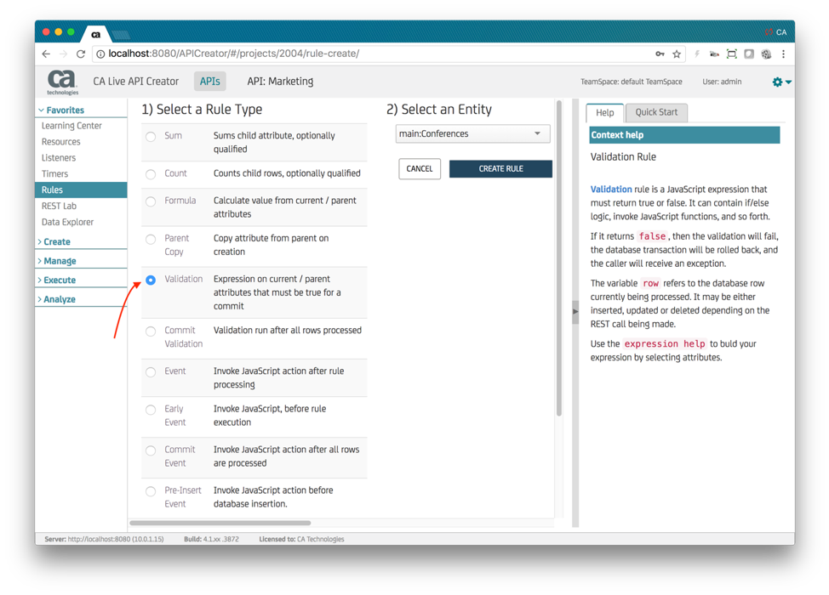Click the screen capture extension icon
Screen dimensions: 829x595
732,54
